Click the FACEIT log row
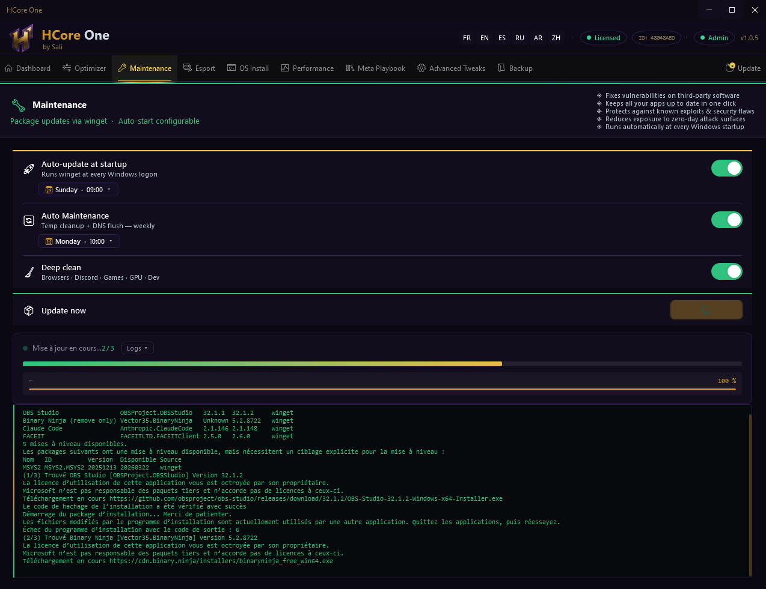766x589 pixels. (158, 436)
